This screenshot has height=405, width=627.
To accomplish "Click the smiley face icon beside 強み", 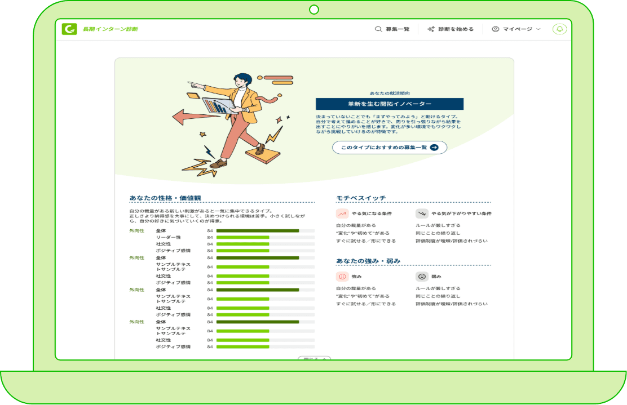I will pos(342,277).
